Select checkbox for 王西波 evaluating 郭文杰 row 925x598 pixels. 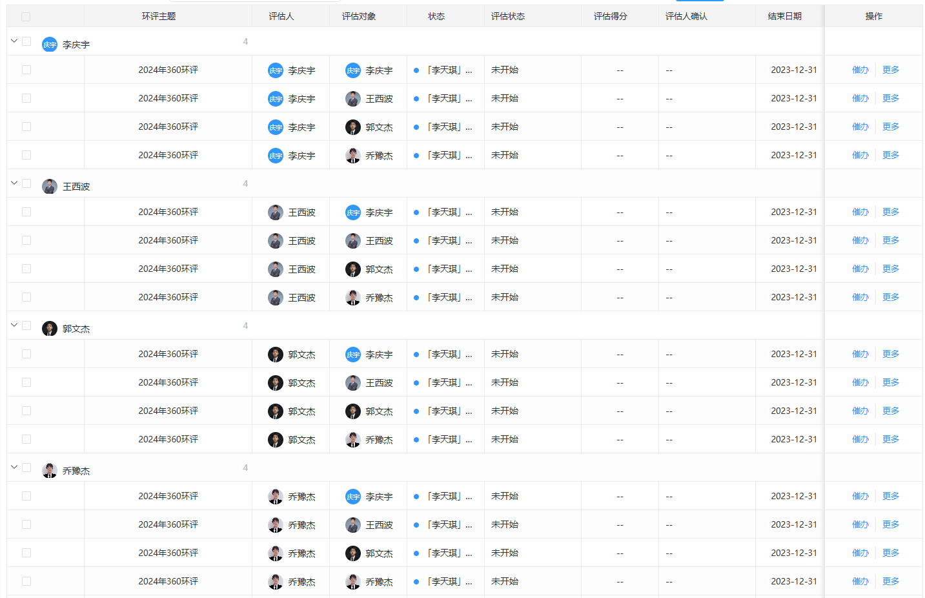click(x=26, y=269)
